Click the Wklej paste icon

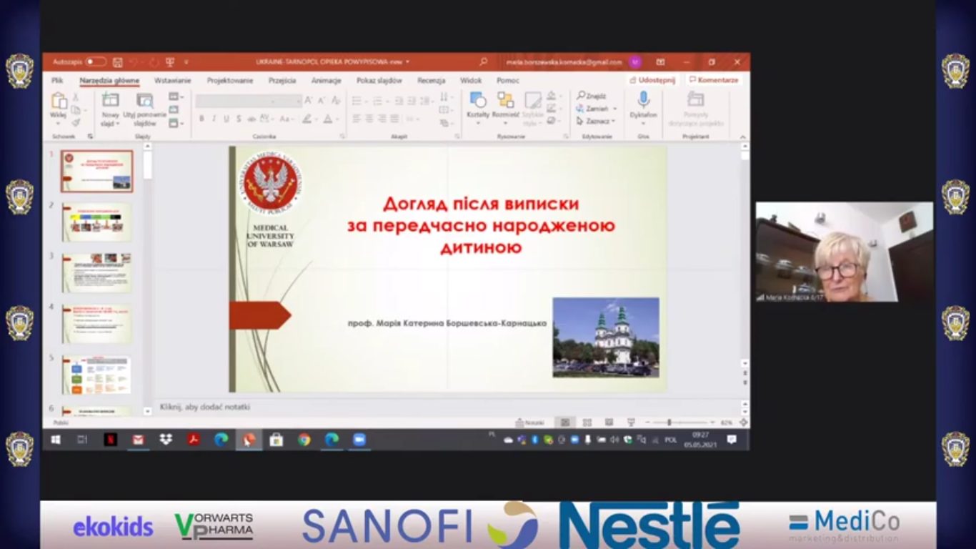(x=59, y=102)
